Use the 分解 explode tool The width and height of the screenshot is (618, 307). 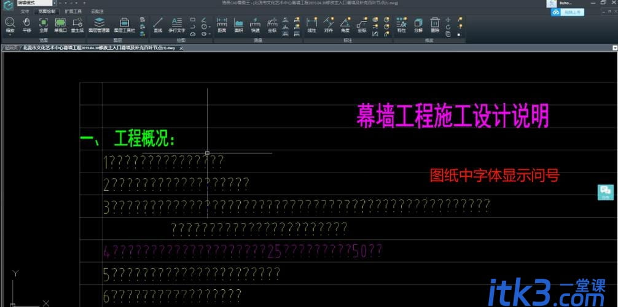tap(418, 25)
